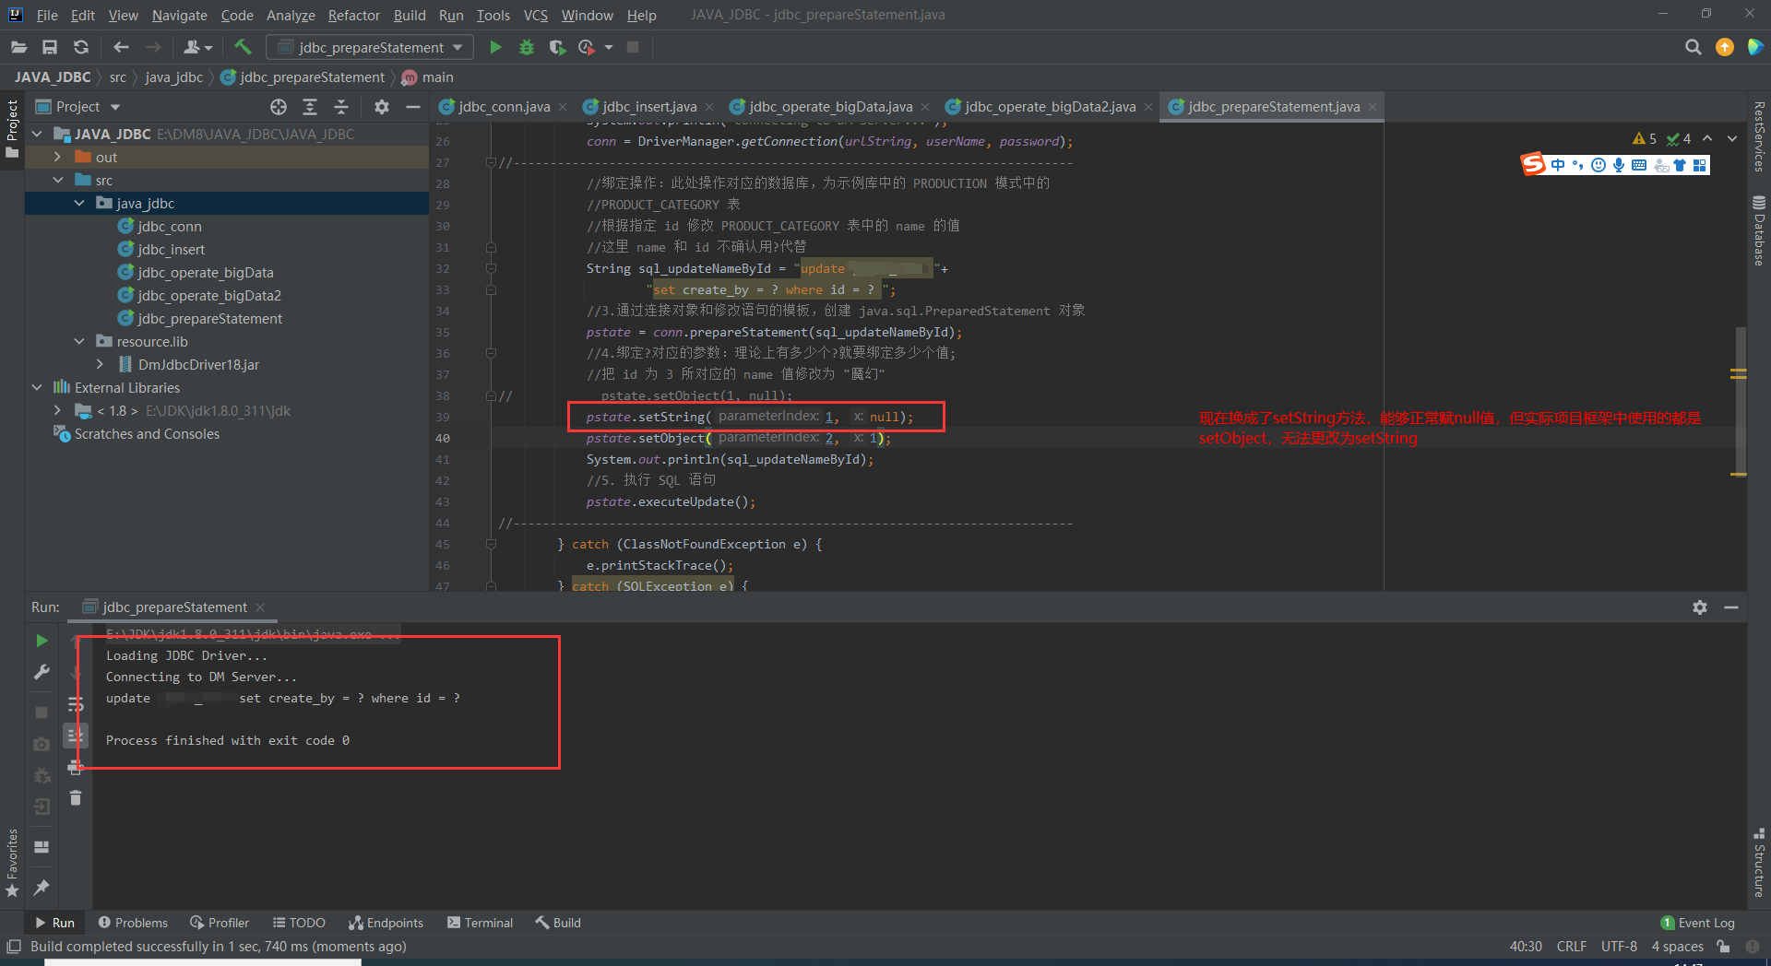Run jdbc_prepareStatement with green play icon
1771x966 pixels.
click(495, 47)
